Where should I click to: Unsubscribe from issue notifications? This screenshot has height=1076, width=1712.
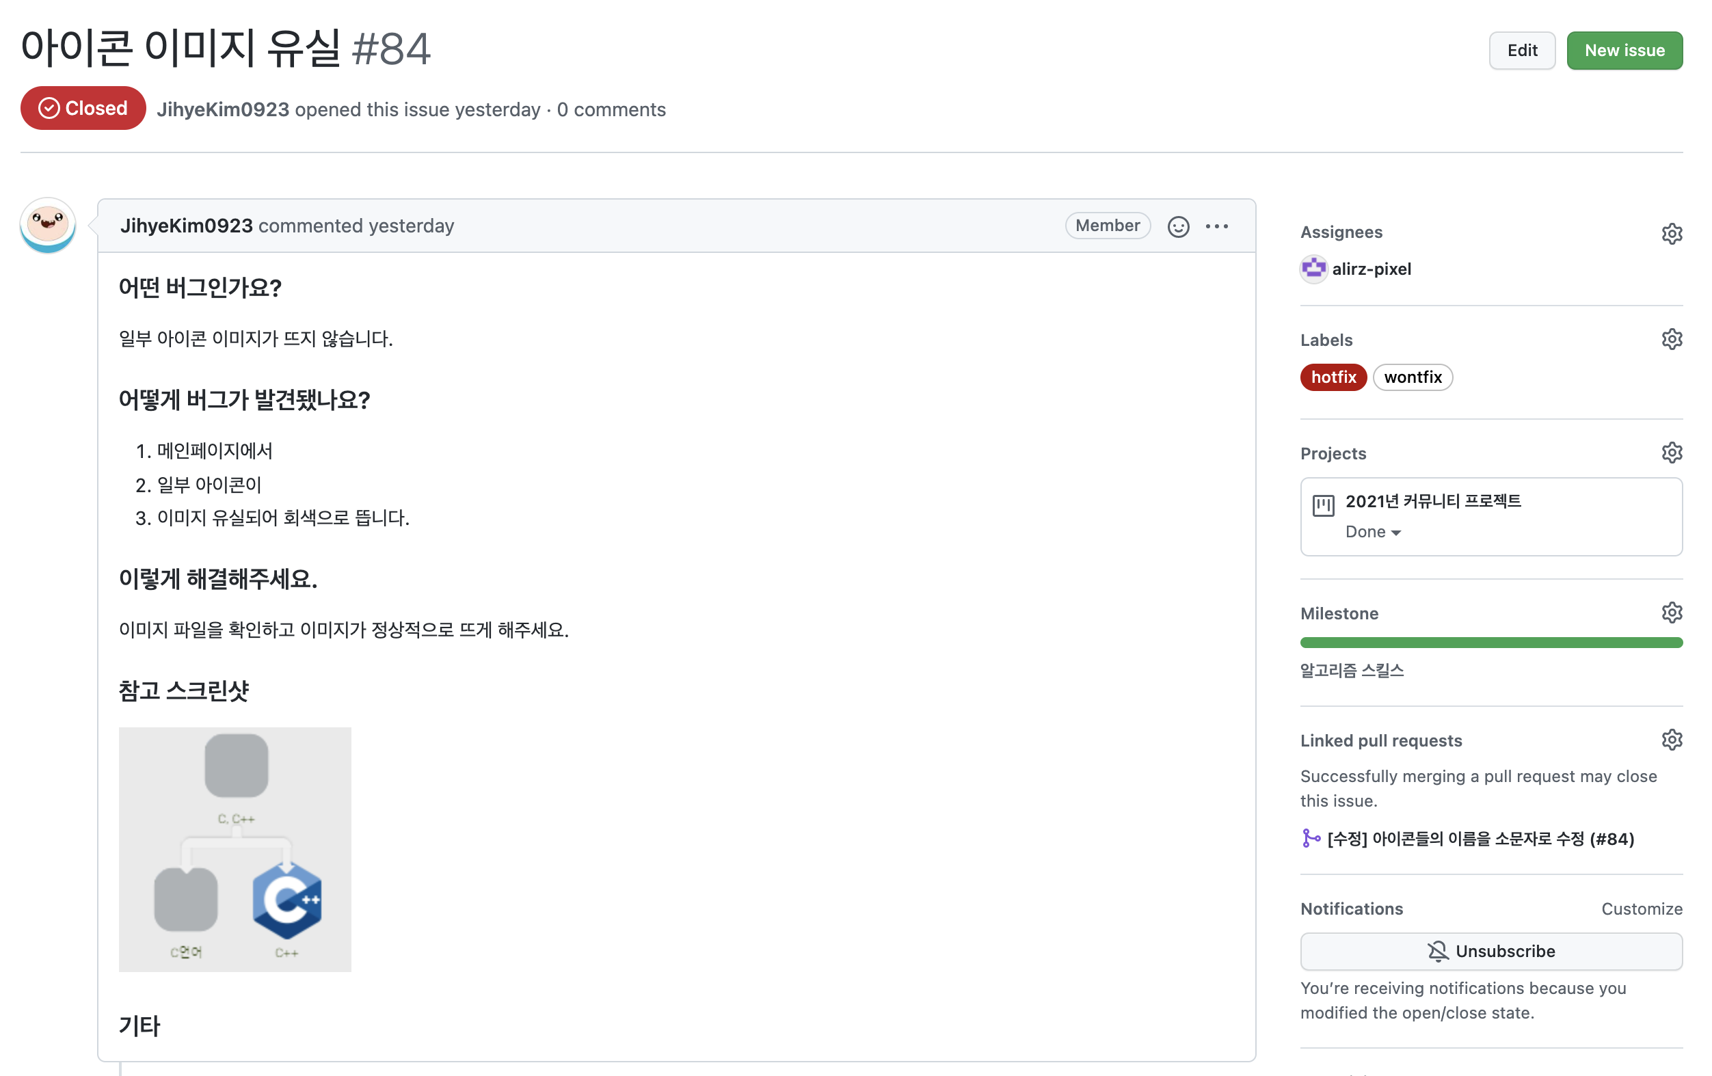(1491, 951)
